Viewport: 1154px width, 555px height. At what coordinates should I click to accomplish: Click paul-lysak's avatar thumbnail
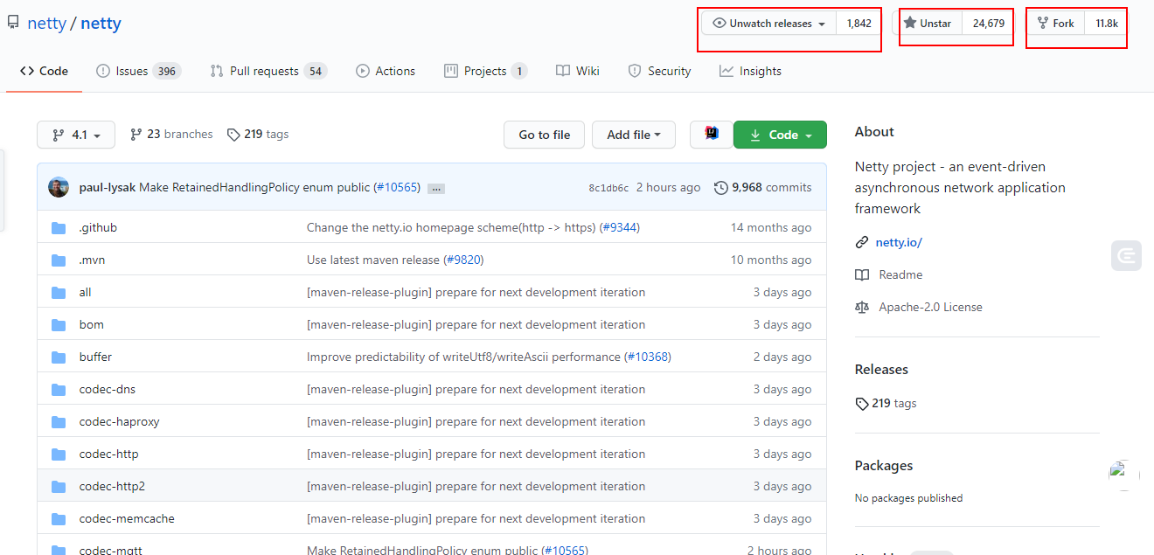(x=59, y=187)
